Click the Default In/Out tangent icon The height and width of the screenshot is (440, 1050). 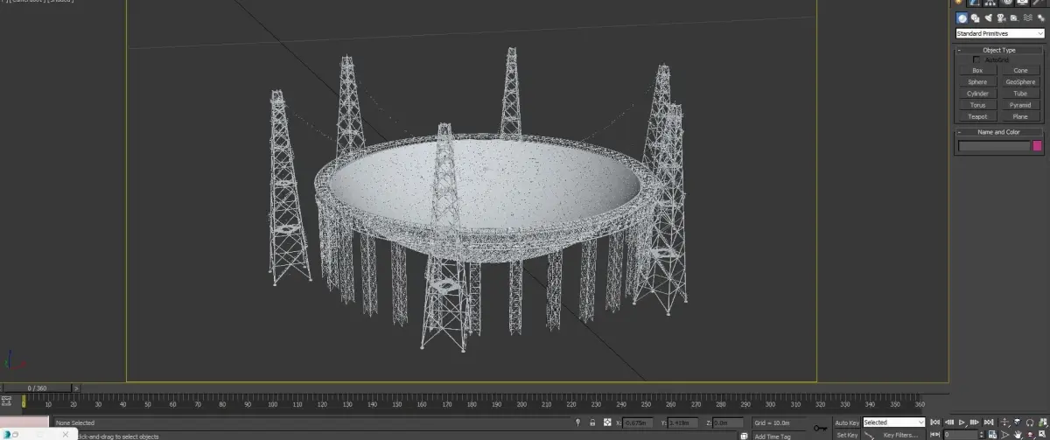[x=869, y=435]
